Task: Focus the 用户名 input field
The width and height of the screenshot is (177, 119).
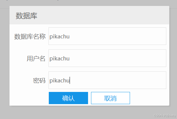Action: pos(107,58)
